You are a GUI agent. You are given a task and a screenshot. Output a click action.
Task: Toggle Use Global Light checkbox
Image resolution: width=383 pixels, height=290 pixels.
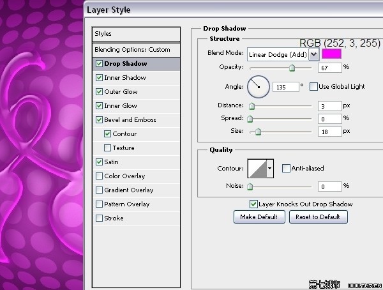(313, 86)
